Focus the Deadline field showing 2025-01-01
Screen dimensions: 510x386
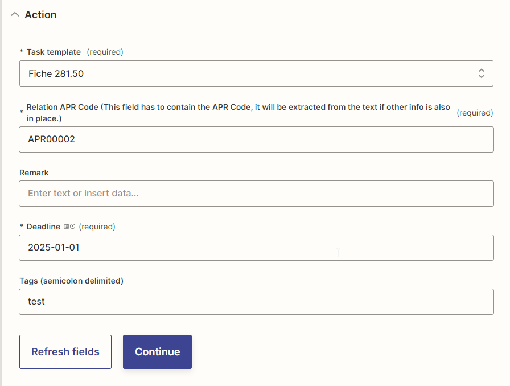click(x=256, y=248)
